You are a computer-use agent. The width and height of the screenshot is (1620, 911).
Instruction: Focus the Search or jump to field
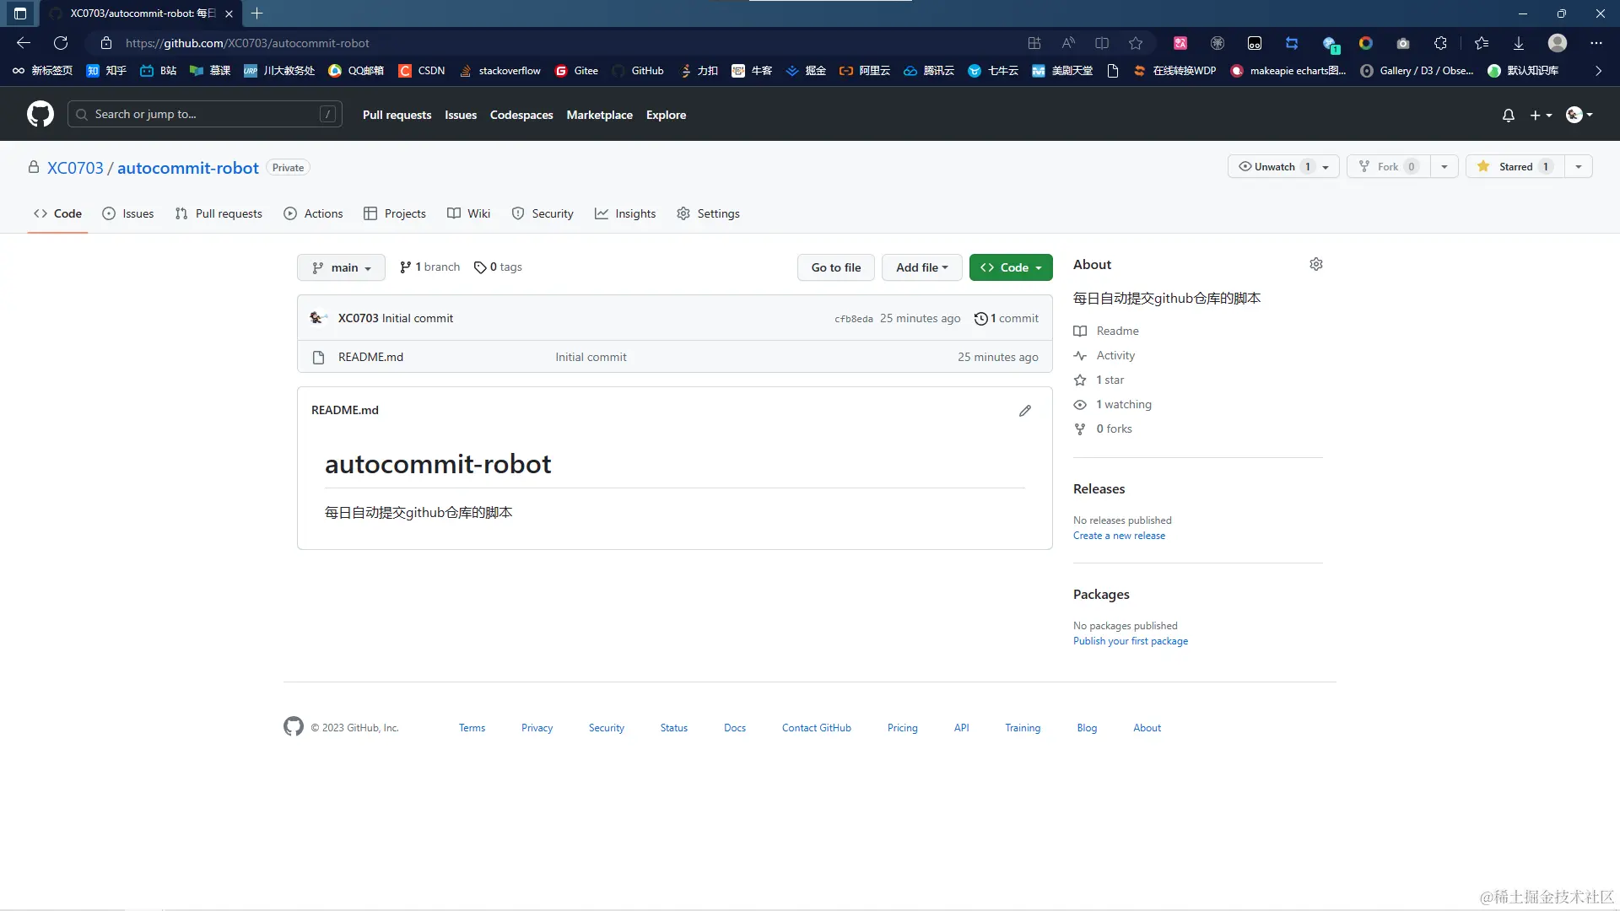point(204,115)
